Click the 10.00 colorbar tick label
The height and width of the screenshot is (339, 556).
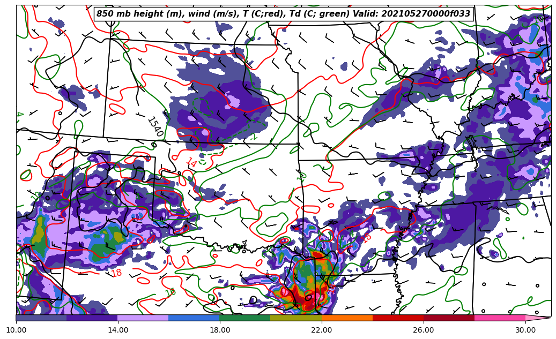(16, 330)
